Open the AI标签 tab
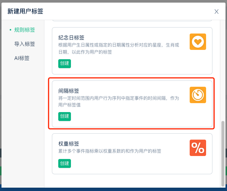This screenshot has height=191, width=227. 22,58
